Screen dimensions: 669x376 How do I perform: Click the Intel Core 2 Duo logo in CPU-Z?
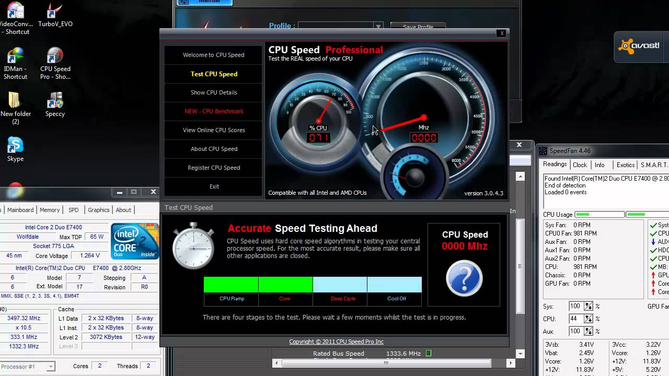[135, 241]
